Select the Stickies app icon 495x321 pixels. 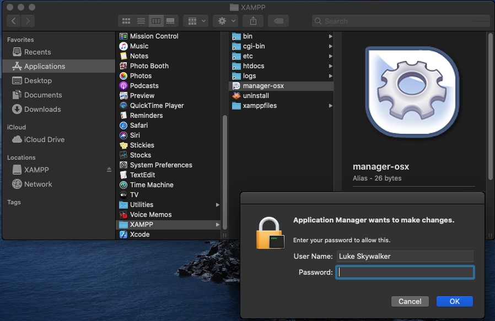pyautogui.click(x=123, y=145)
